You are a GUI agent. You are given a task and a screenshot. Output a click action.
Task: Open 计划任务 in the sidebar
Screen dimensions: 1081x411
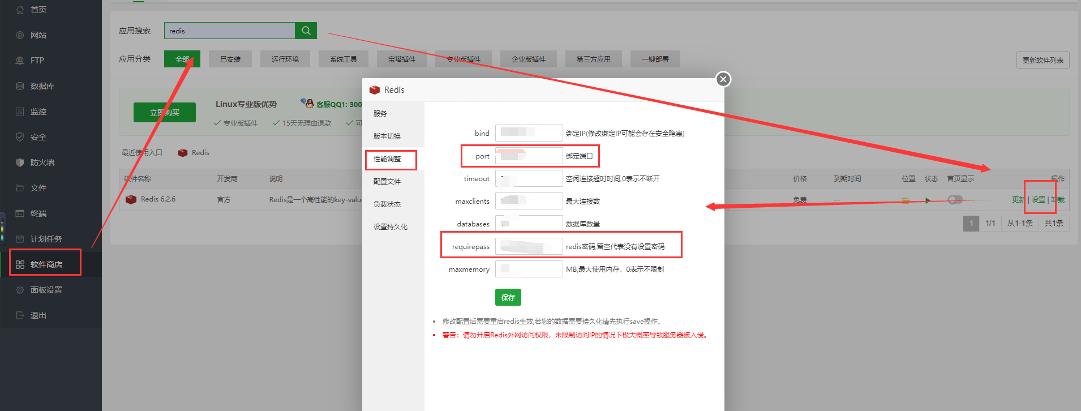pos(46,239)
